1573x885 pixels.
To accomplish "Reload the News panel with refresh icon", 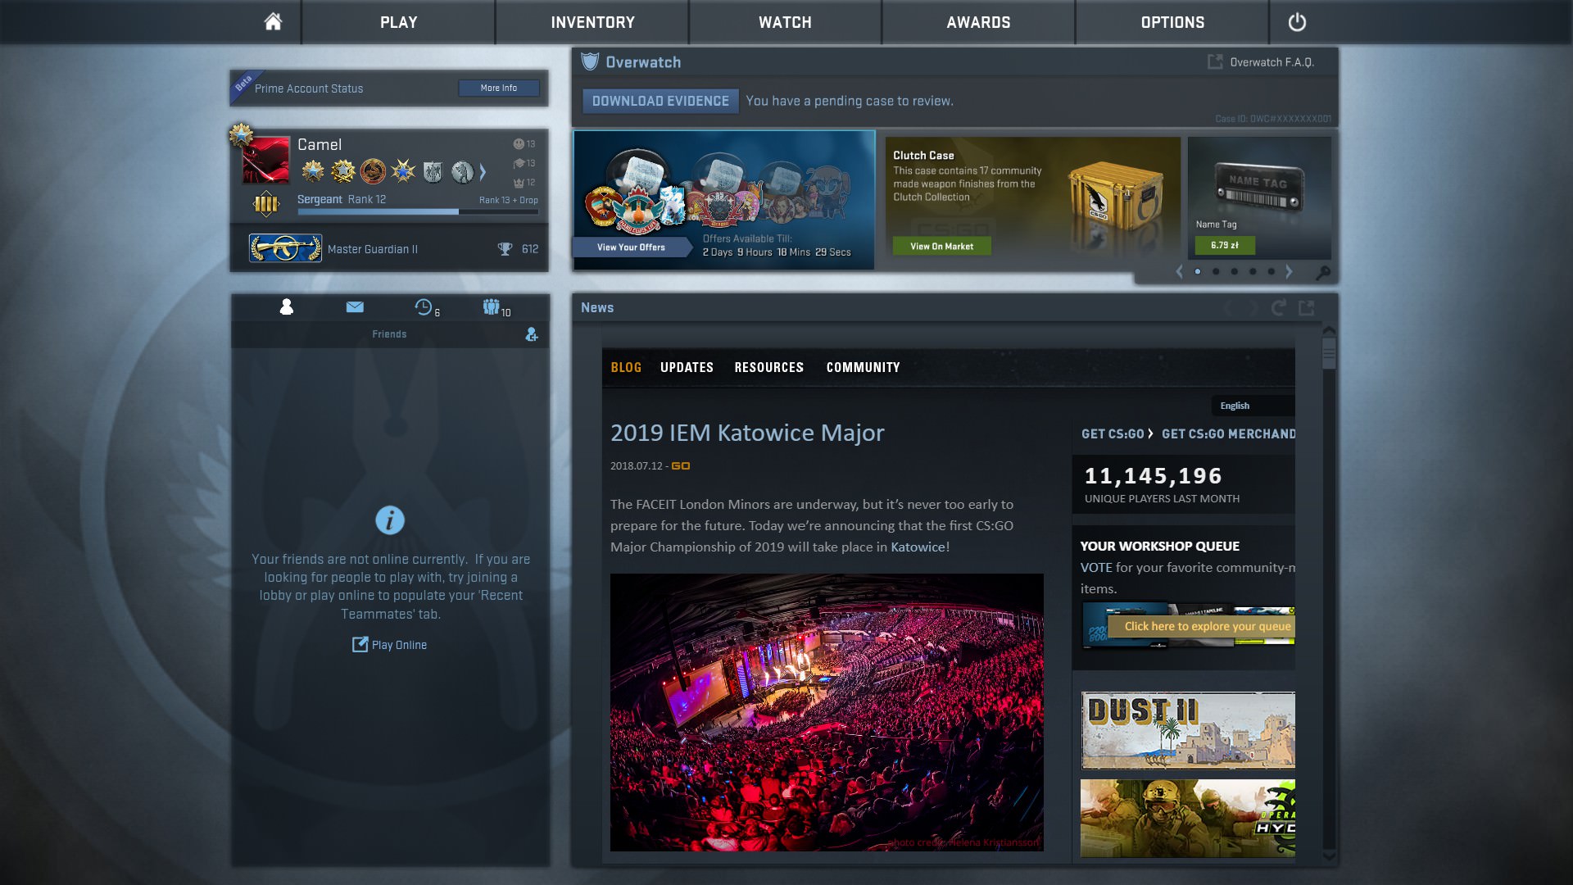I will pos(1278,307).
